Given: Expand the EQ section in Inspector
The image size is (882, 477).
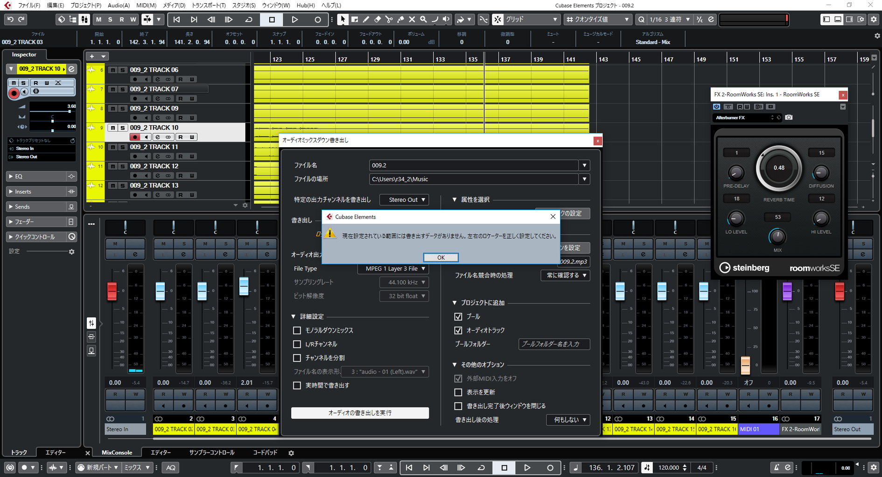Looking at the screenshot, I should pyautogui.click(x=11, y=177).
